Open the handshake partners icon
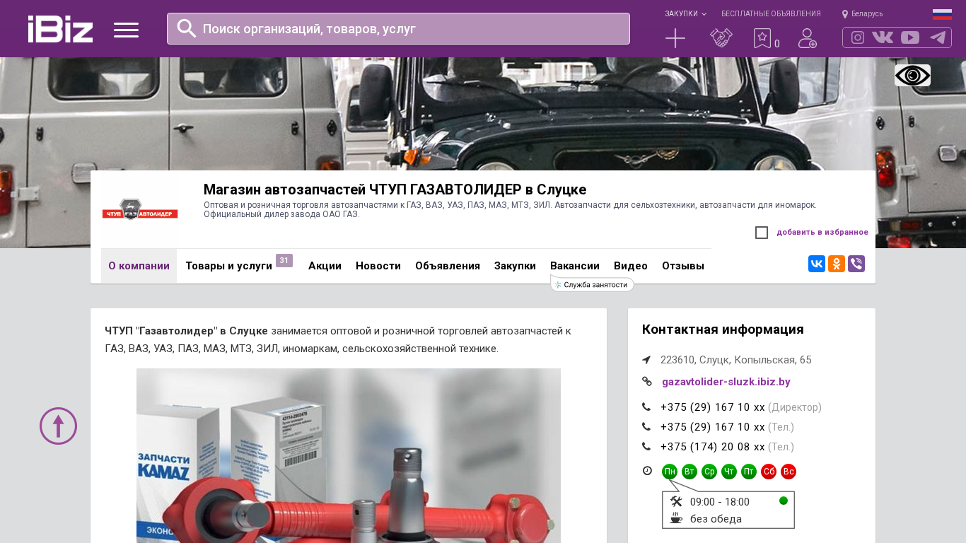 (x=721, y=38)
